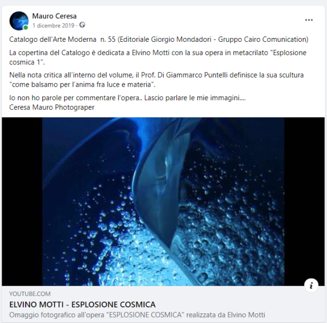This screenshot has height=323, width=327.
Task: Click the paragraph starting Nella nota critica
Action: [157, 80]
